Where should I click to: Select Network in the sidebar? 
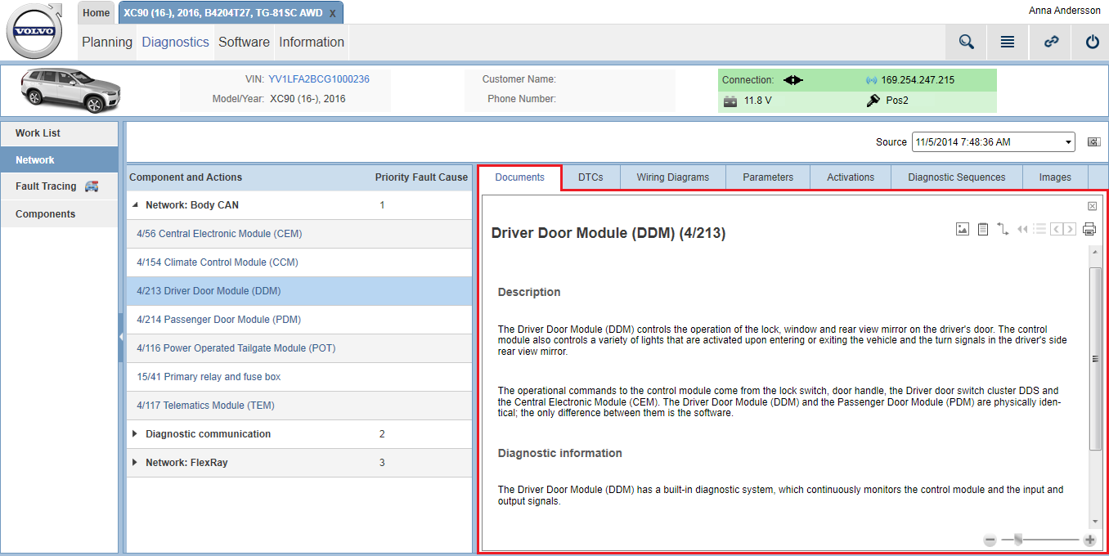coord(60,160)
